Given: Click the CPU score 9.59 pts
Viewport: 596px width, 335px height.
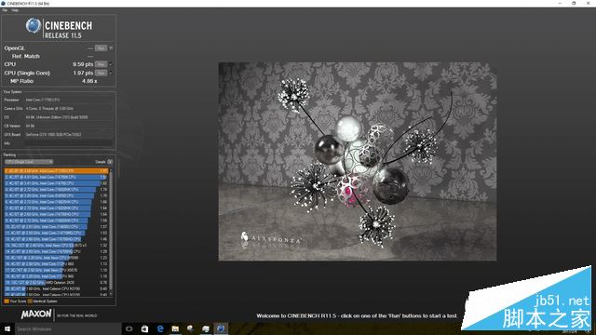Looking at the screenshot, I should pyautogui.click(x=83, y=64).
